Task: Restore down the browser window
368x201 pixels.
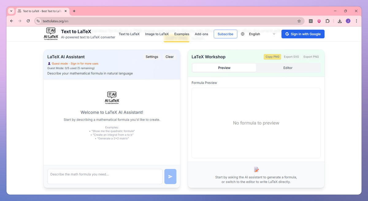Action: (345, 11)
